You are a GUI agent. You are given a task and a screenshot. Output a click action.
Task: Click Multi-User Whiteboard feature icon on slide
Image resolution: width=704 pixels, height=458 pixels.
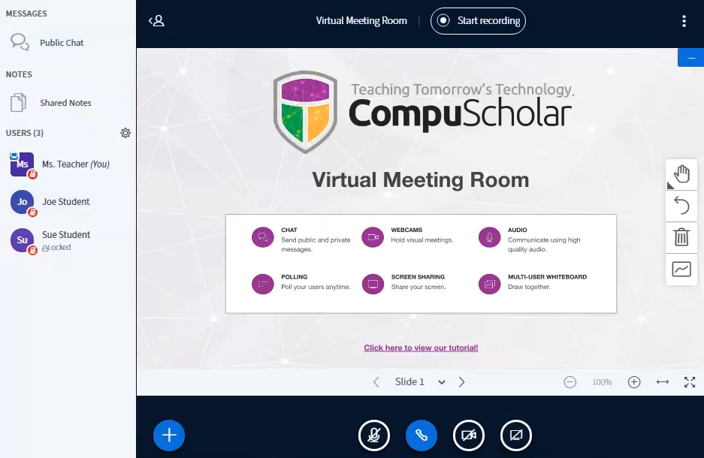pyautogui.click(x=489, y=284)
